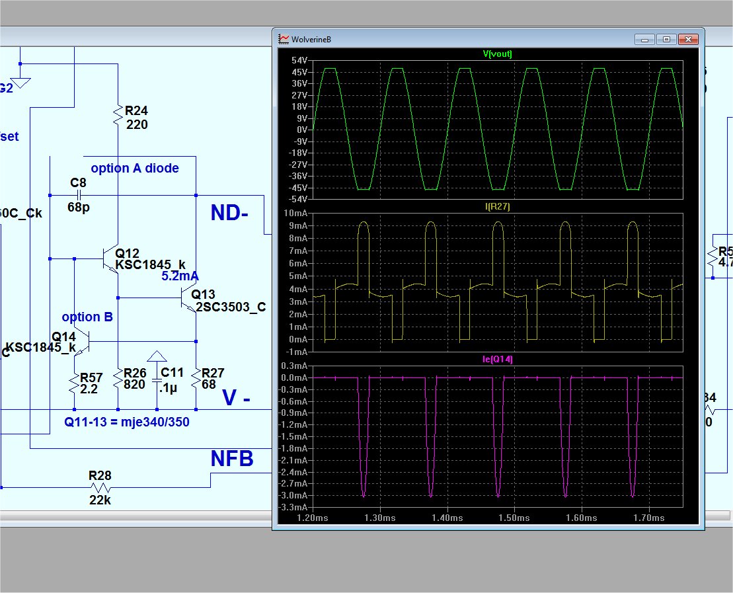Click the 5.2mA annotation text
733x593 pixels.
(180, 276)
